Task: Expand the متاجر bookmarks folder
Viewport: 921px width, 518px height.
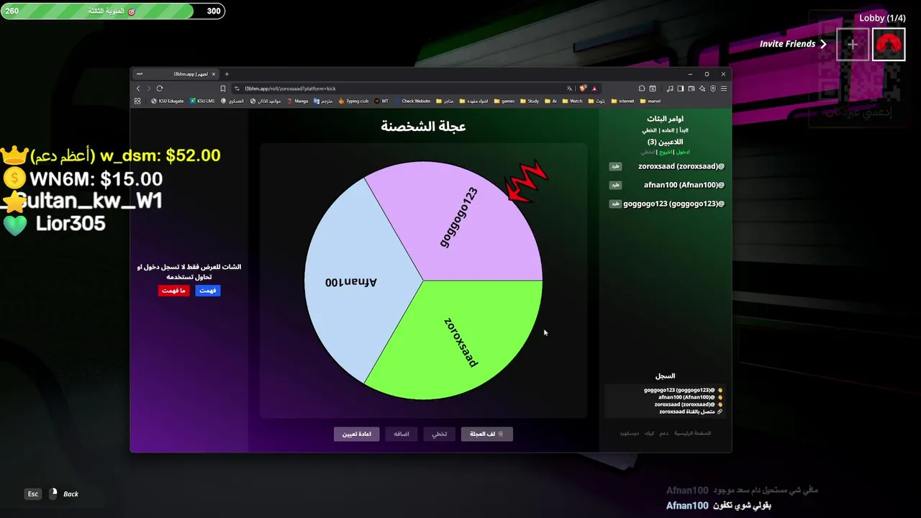Action: (445, 101)
